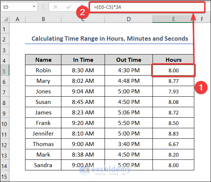The height and width of the screenshot is (182, 211).
Task: Click the 'Hours' header cell
Action: (x=173, y=60)
